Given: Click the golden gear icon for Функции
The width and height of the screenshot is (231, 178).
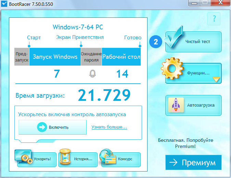Looking at the screenshot, I should click(172, 69).
